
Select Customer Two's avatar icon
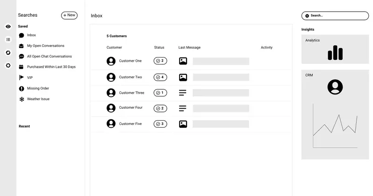111,77
